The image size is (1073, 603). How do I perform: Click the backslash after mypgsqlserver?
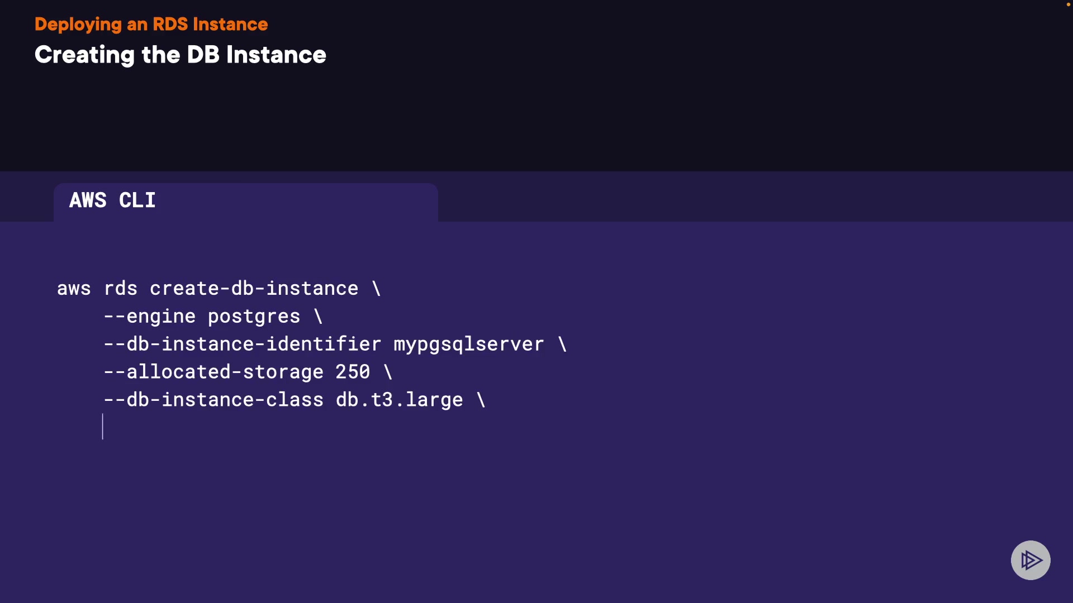click(x=562, y=344)
